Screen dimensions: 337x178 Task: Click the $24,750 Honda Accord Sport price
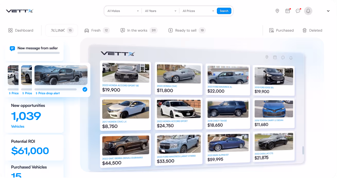point(165,126)
